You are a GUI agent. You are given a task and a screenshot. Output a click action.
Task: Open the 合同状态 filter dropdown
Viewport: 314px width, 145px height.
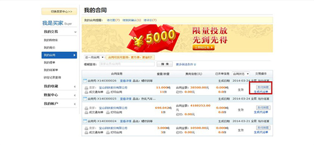click(x=241, y=74)
